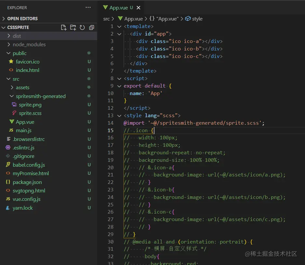Click the ico-b div code line
Screen dimensions: 305x265
click(179, 49)
